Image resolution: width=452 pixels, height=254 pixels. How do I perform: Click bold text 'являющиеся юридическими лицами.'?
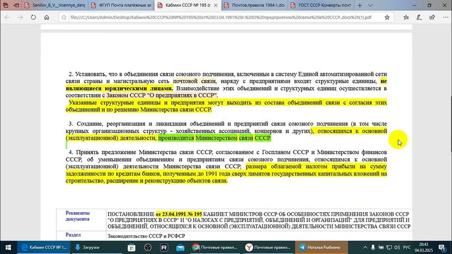pos(119,89)
